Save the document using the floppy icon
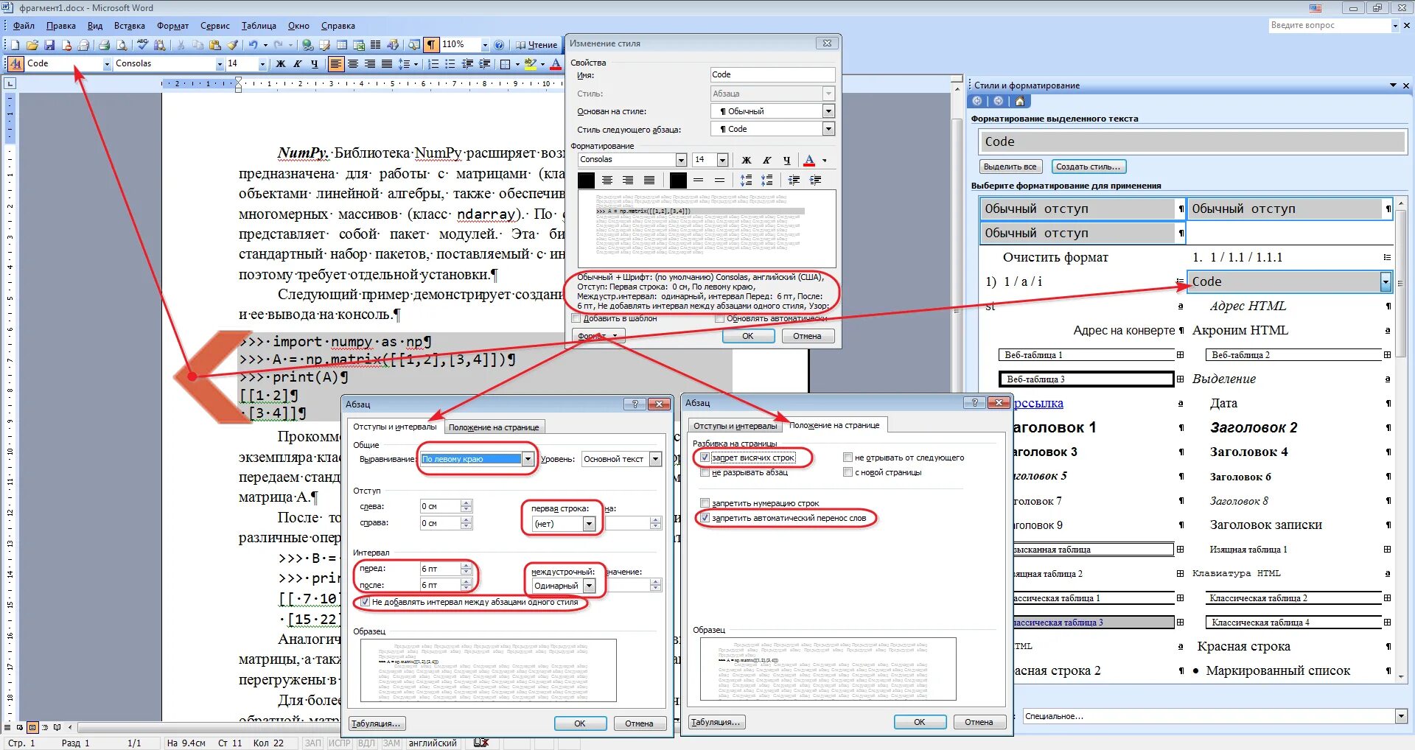1415x750 pixels. [49, 45]
